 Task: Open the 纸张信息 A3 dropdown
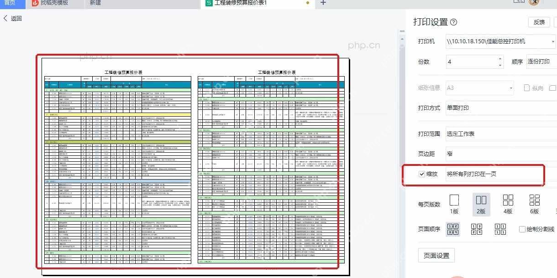[x=480, y=88]
